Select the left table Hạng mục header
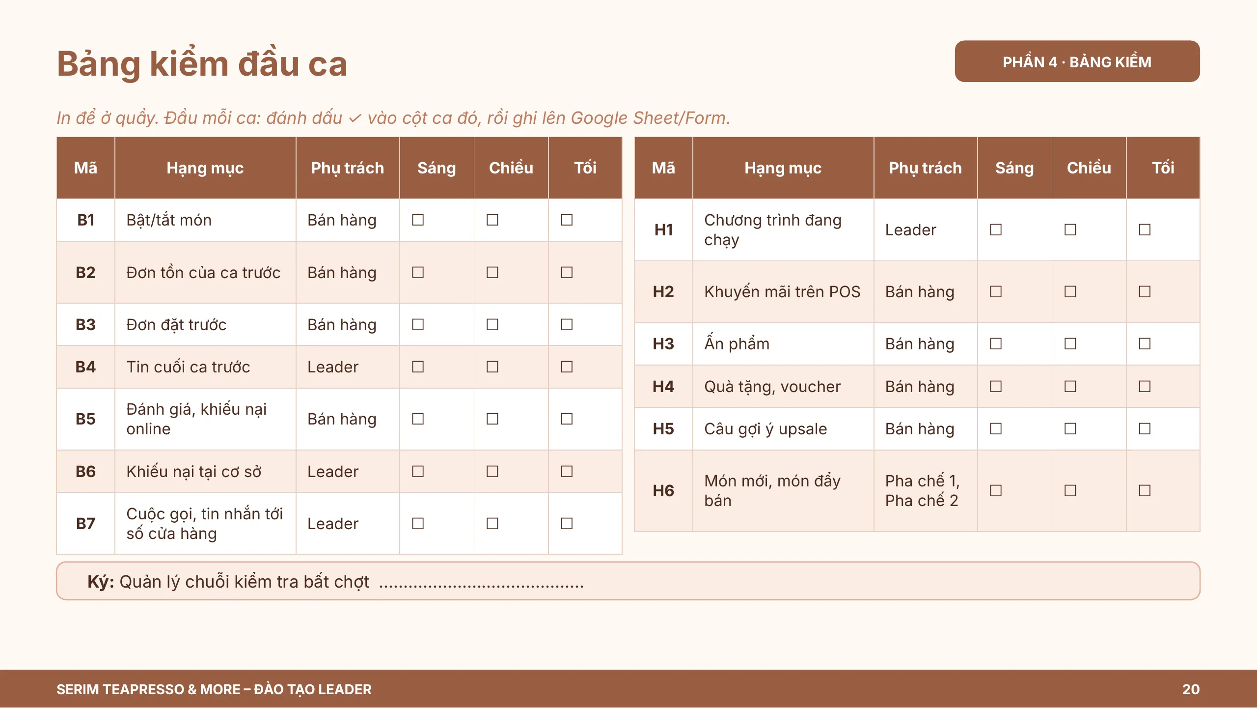 pos(205,168)
